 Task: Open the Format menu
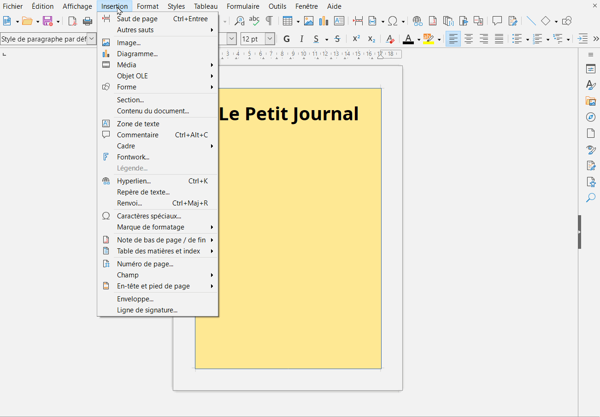coord(147,6)
